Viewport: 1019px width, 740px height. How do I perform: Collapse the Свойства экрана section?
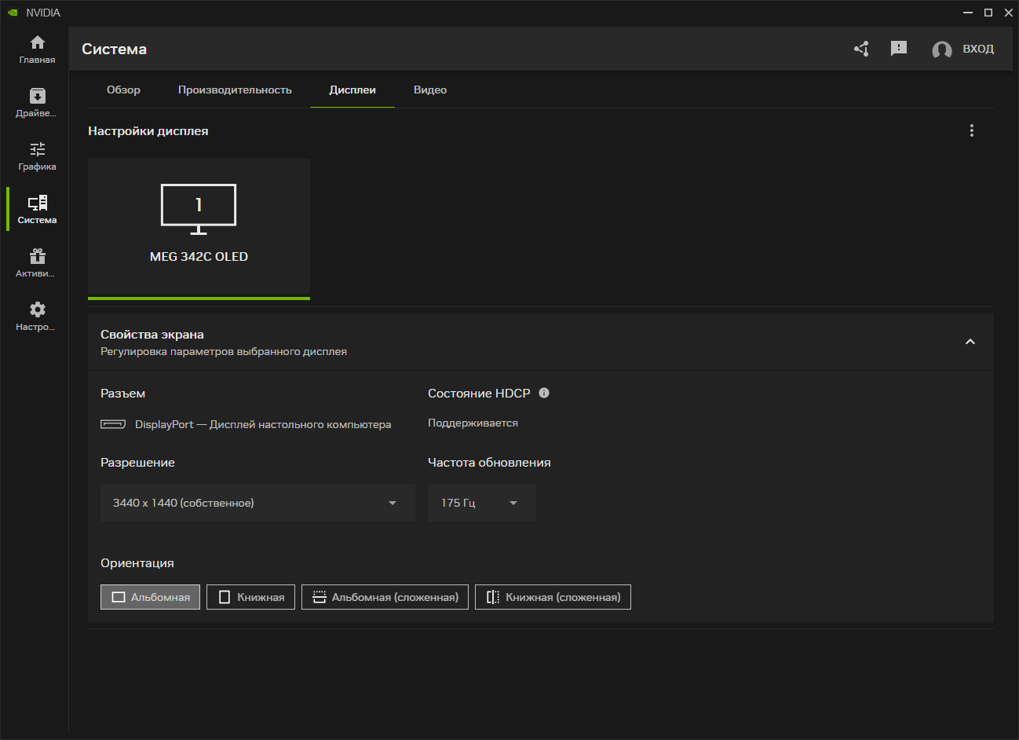click(x=970, y=342)
